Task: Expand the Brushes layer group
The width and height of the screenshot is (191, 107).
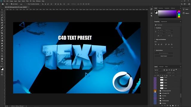Action: [159, 96]
